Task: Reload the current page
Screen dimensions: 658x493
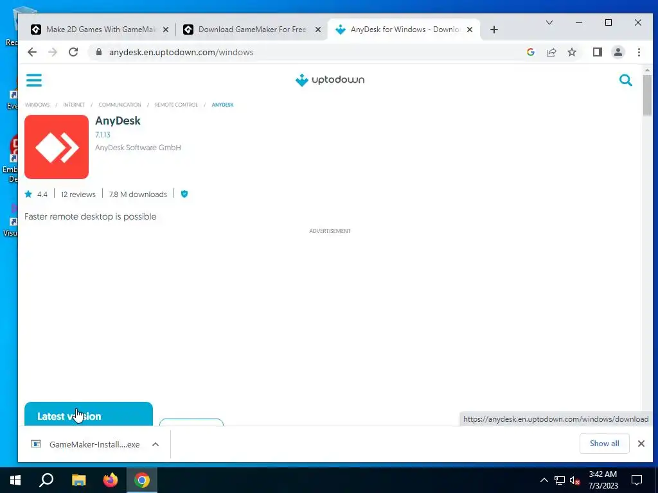Action: pyautogui.click(x=73, y=52)
